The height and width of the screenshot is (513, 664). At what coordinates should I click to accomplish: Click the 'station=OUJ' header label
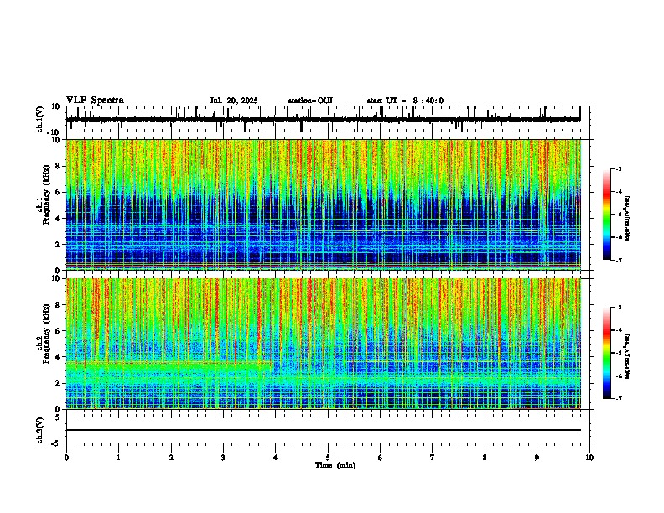pyautogui.click(x=310, y=101)
